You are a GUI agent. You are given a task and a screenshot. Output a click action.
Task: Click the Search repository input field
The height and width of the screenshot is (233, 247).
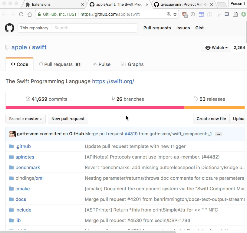(x=94, y=28)
